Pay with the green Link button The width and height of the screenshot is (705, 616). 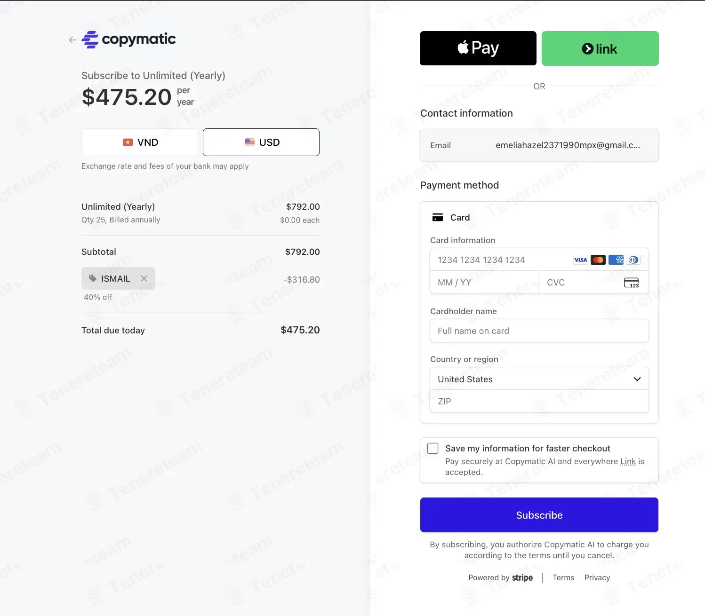(x=600, y=48)
